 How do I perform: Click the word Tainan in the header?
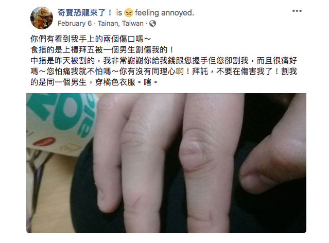point(107,24)
